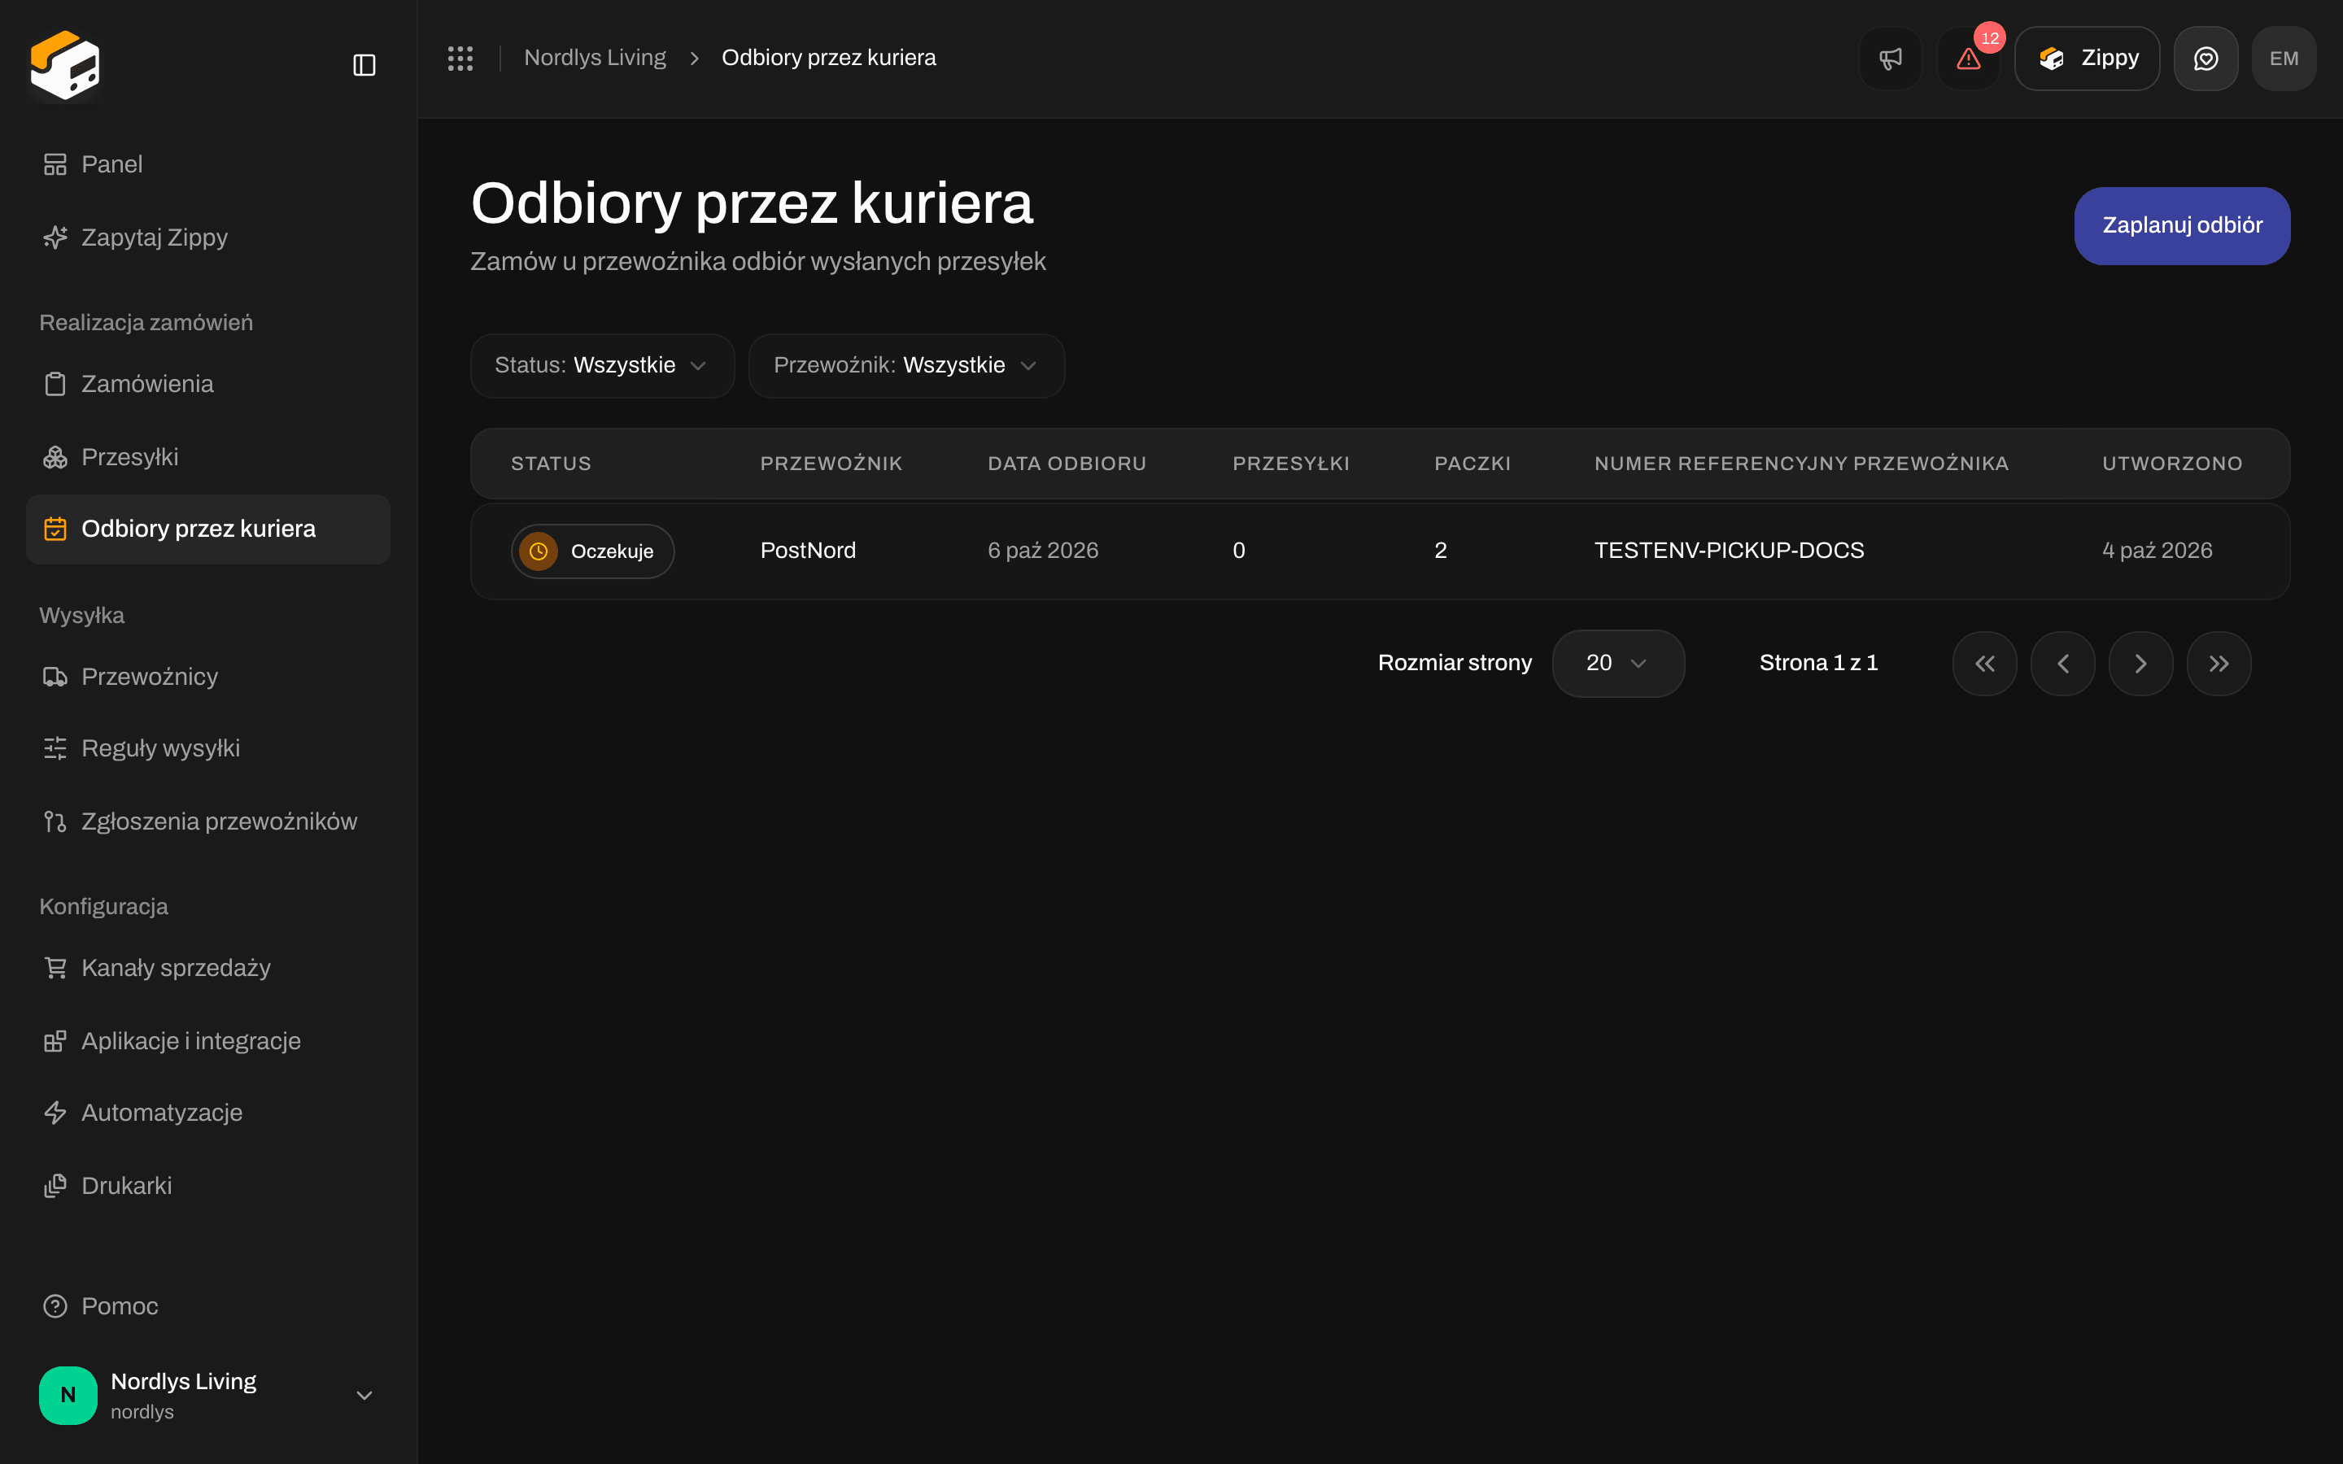Open Przesyłki in sidebar

point(208,457)
